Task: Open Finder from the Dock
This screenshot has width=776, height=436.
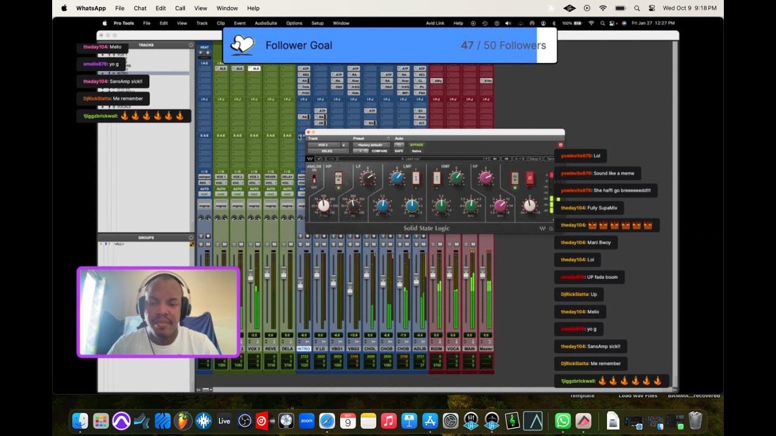Action: pyautogui.click(x=80, y=421)
